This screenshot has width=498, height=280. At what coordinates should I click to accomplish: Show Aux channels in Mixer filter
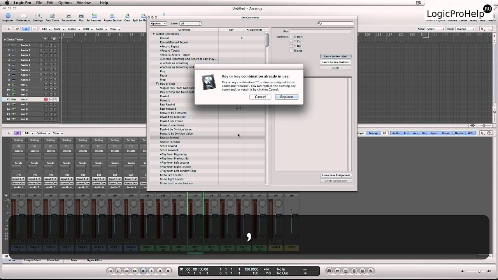coord(415,133)
